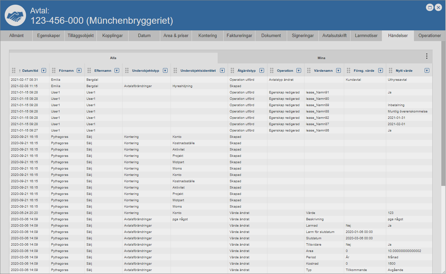Show only my events via Mina tab
This screenshot has width=446, height=274.
[x=321, y=58]
